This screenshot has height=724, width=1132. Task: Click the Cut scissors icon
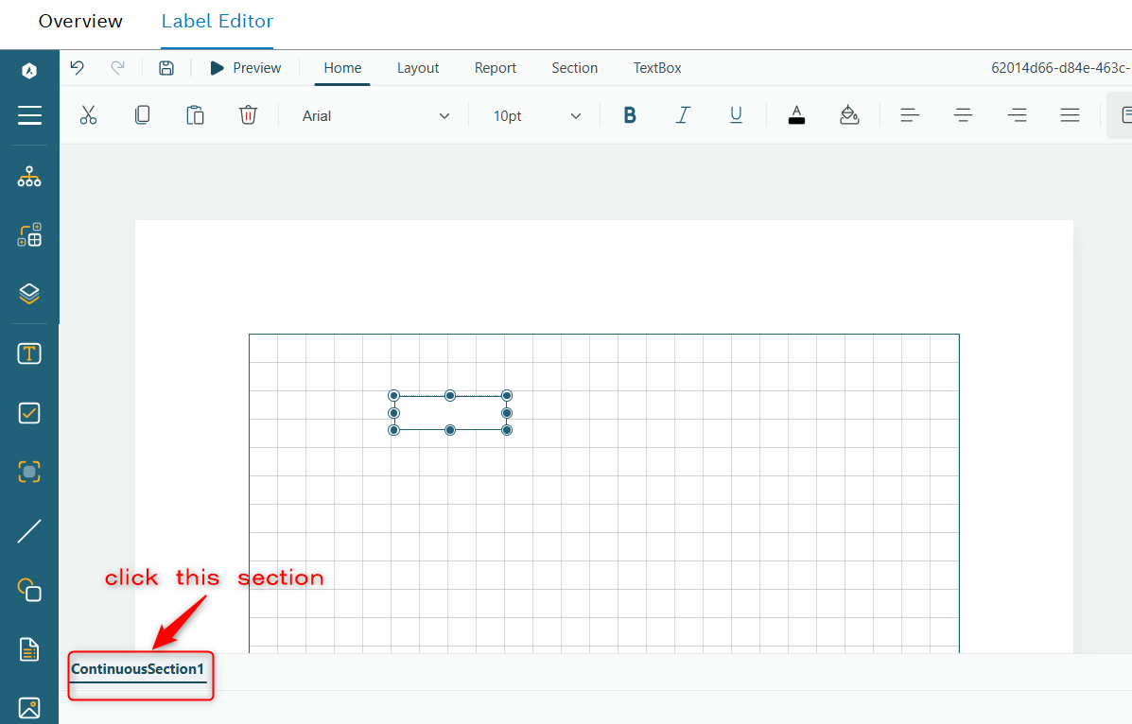click(x=88, y=115)
